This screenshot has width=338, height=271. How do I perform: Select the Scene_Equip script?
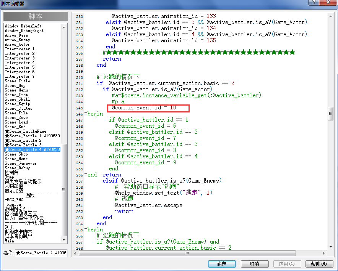point(17,104)
